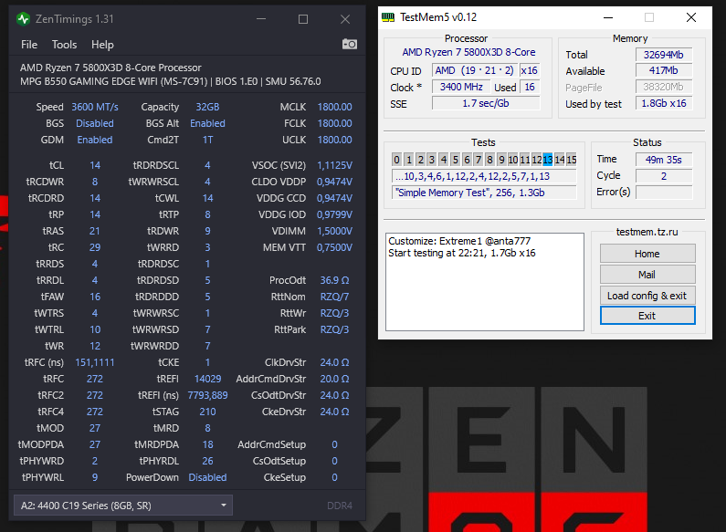Select test box 0 in Tests row
Image resolution: width=726 pixels, height=532 pixels.
(x=397, y=160)
